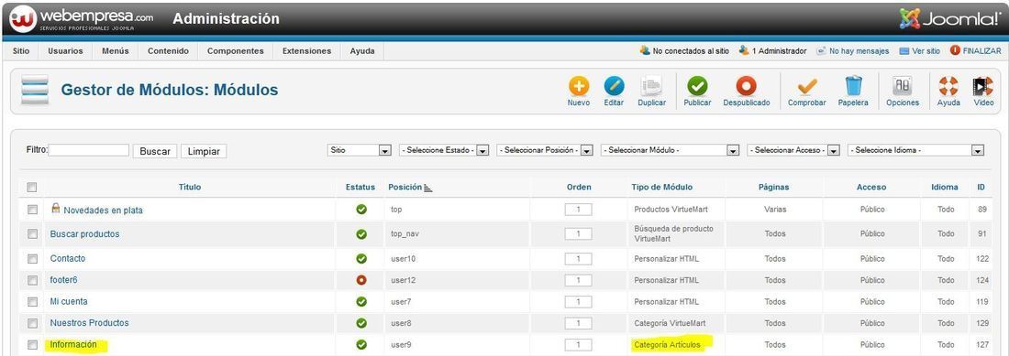This screenshot has width=1009, height=356.
Task: Open the Sitio menu
Action: click(x=21, y=51)
